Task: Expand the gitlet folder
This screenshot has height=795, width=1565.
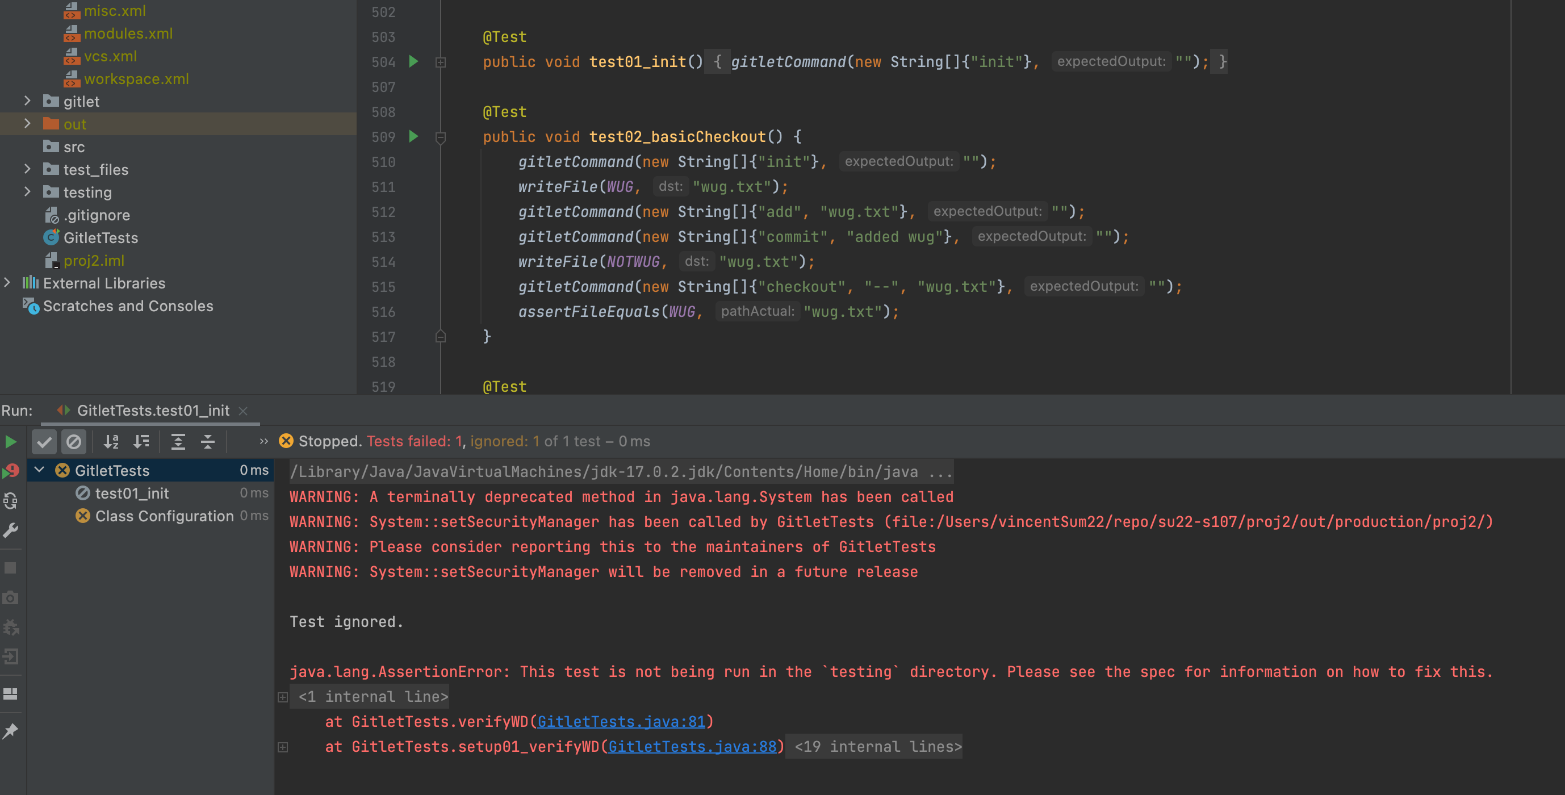Action: tap(27, 101)
